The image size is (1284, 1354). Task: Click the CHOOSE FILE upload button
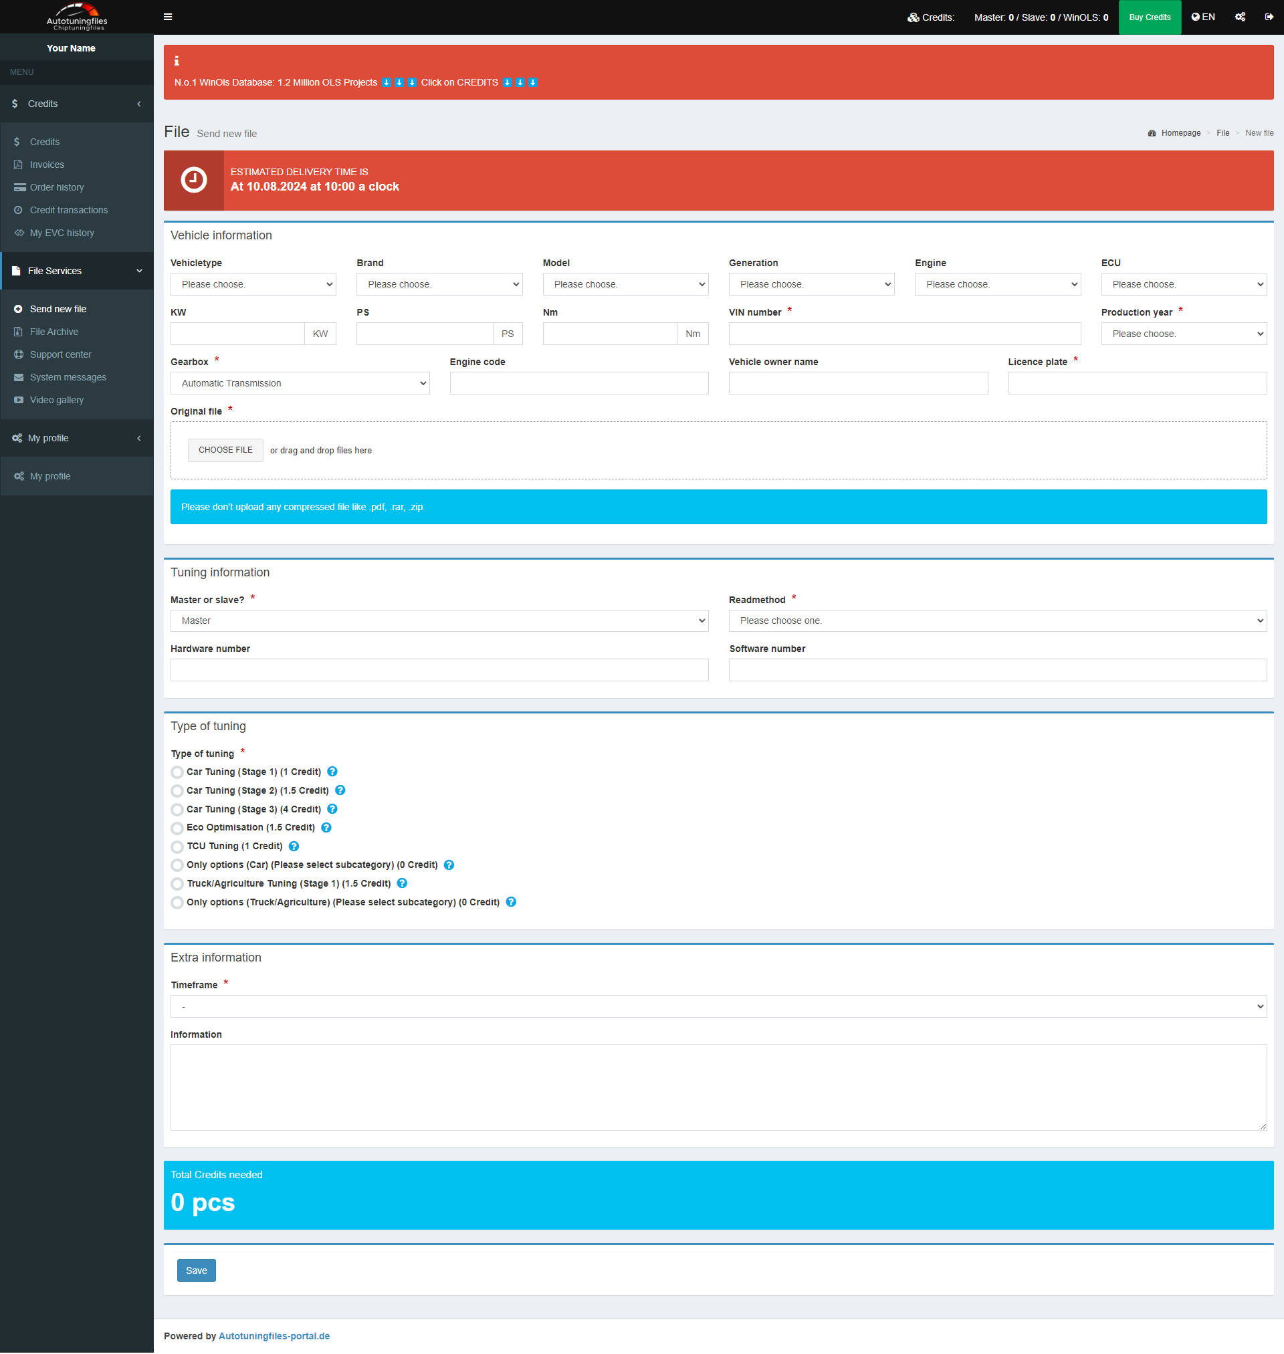[225, 449]
